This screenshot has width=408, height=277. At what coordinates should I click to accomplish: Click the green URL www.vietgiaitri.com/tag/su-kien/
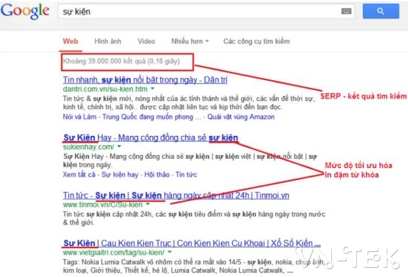click(113, 253)
